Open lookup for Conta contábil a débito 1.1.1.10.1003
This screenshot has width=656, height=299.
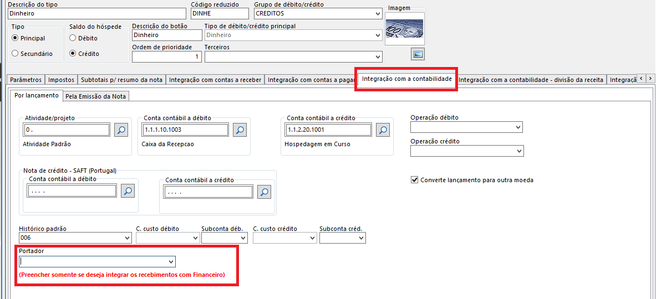click(x=240, y=130)
